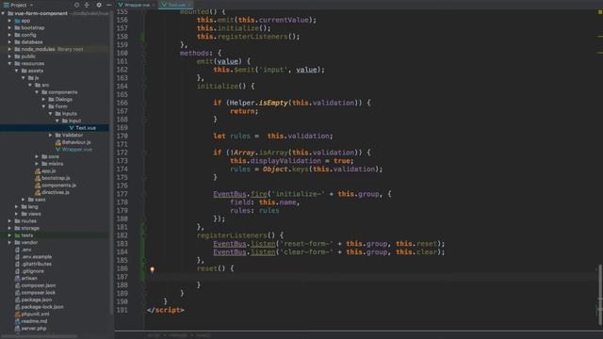Expand the storage folder

click(10, 228)
